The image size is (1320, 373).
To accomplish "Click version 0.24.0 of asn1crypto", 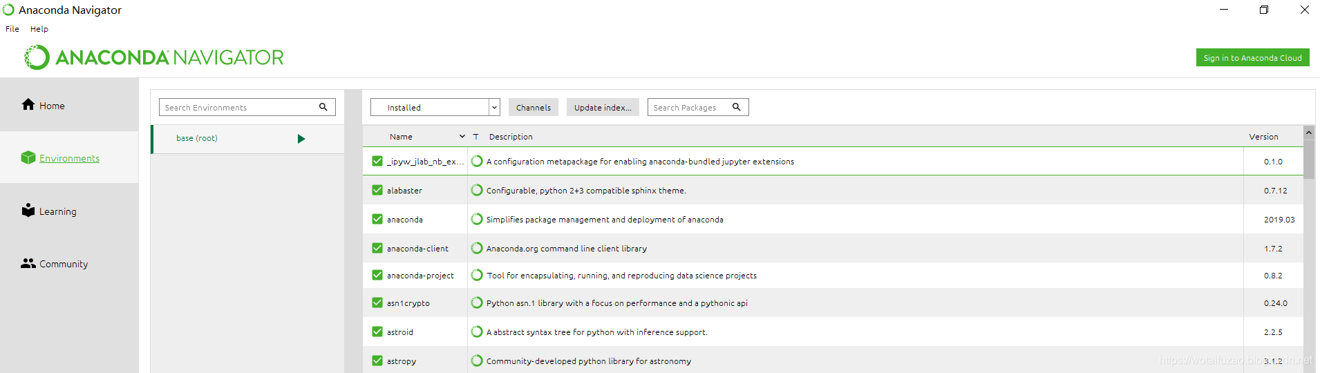I will tap(1276, 303).
